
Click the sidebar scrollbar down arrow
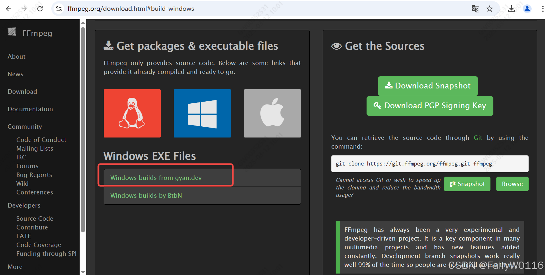83,272
